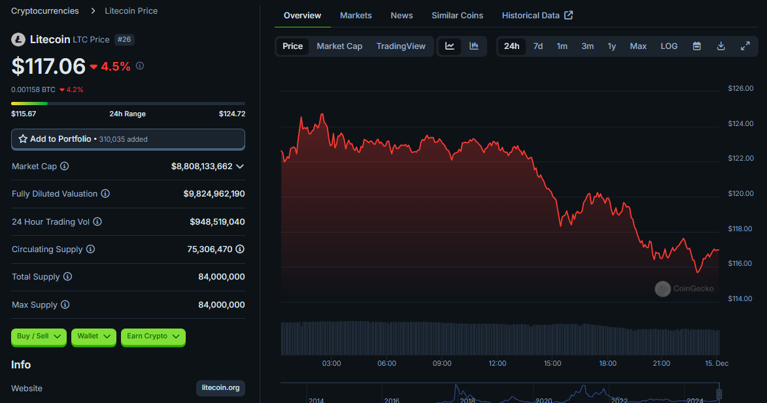This screenshot has width=767, height=403.
Task: Open Fully Diluted Valuation info icon
Action: point(105,193)
